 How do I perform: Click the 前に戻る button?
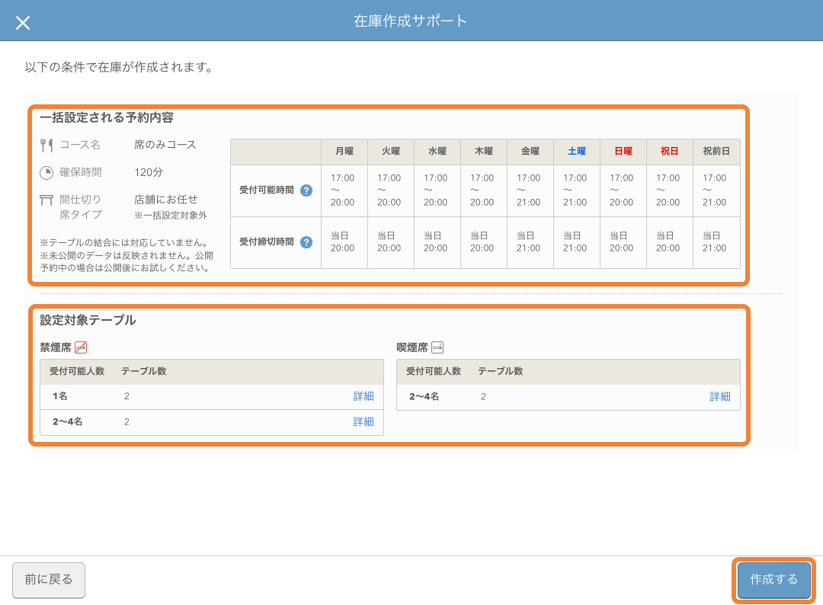click(x=48, y=580)
